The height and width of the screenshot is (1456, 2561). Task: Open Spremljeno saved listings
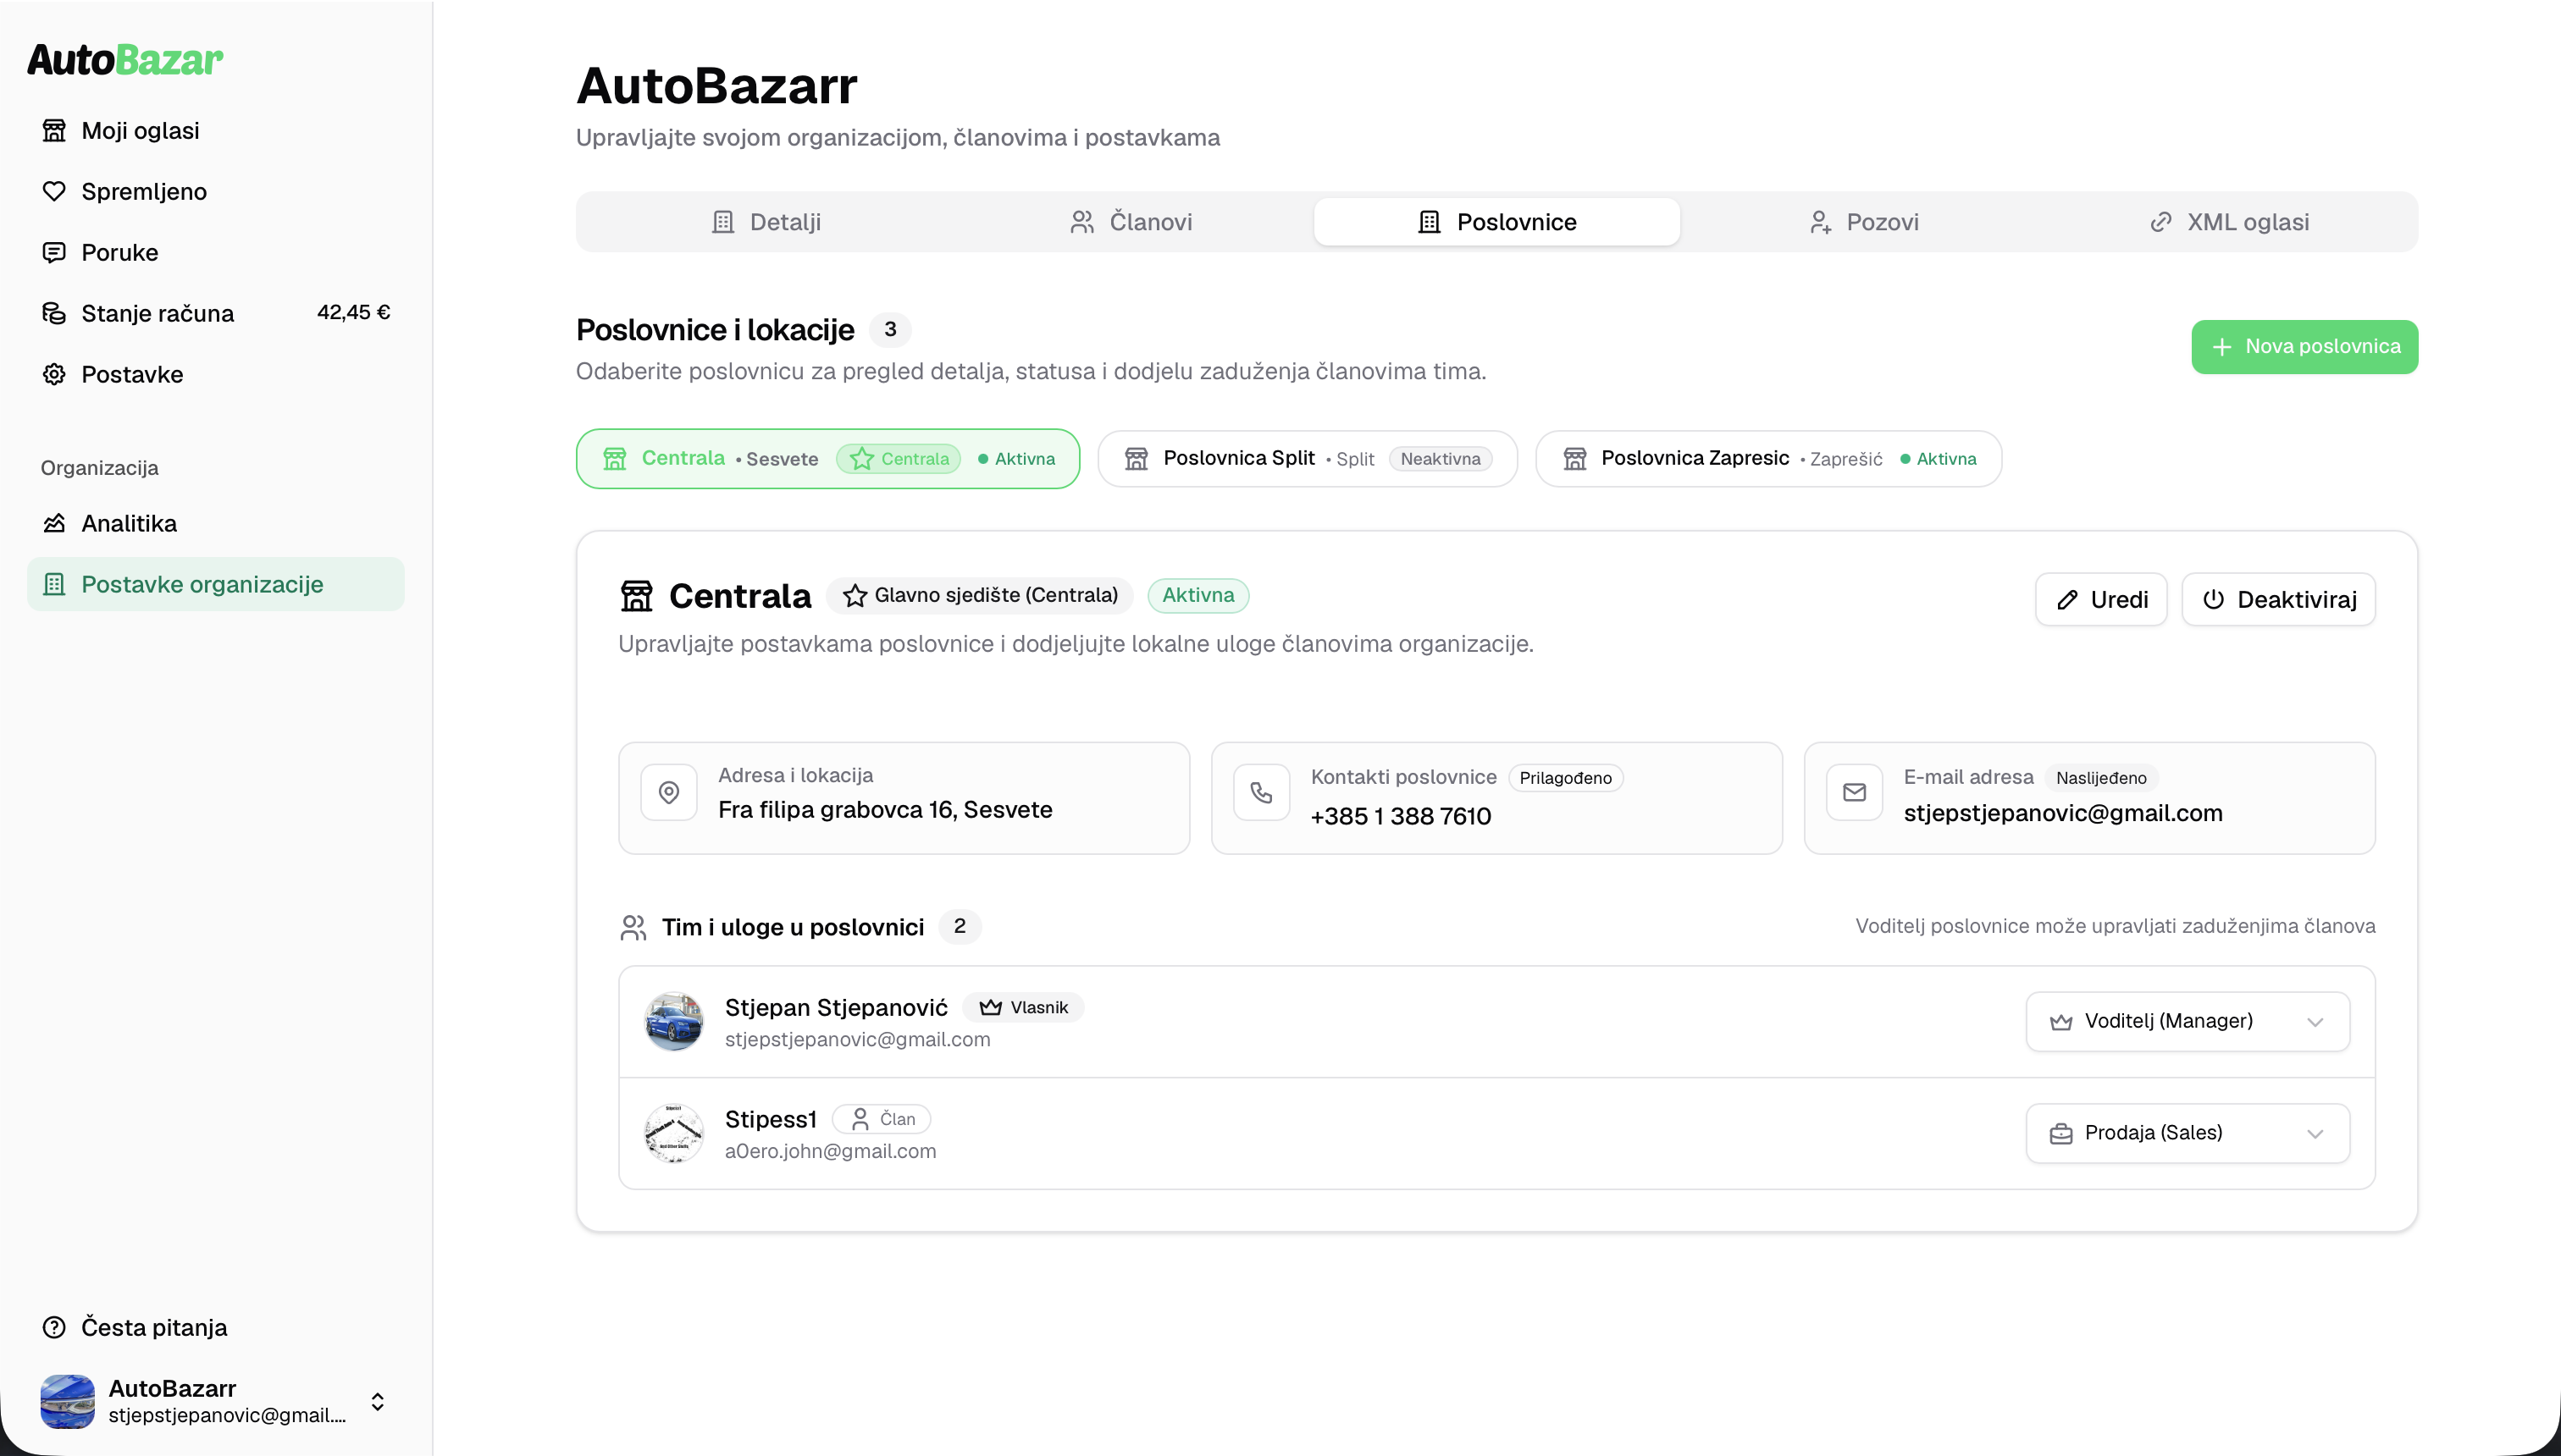216,192
